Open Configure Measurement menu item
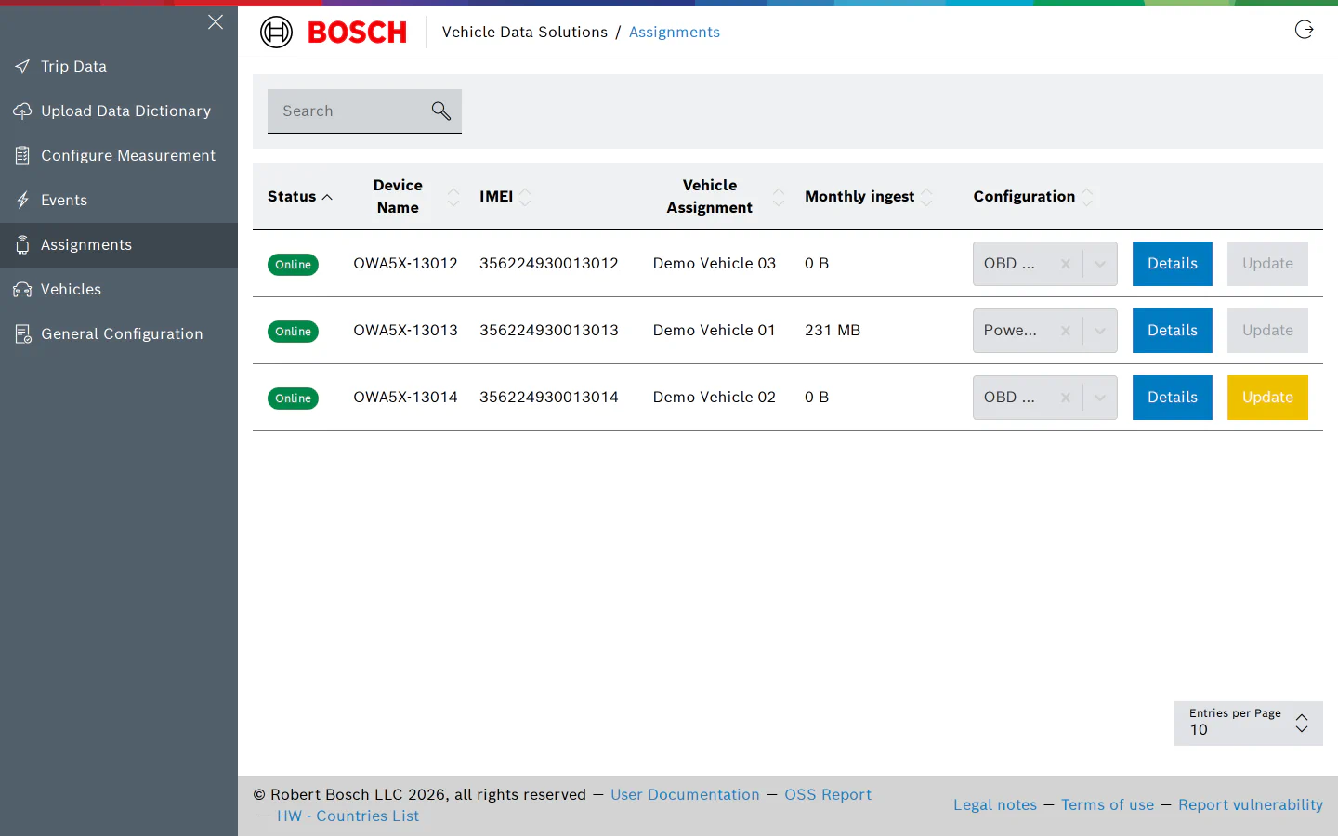This screenshot has height=836, width=1338. pos(119,156)
